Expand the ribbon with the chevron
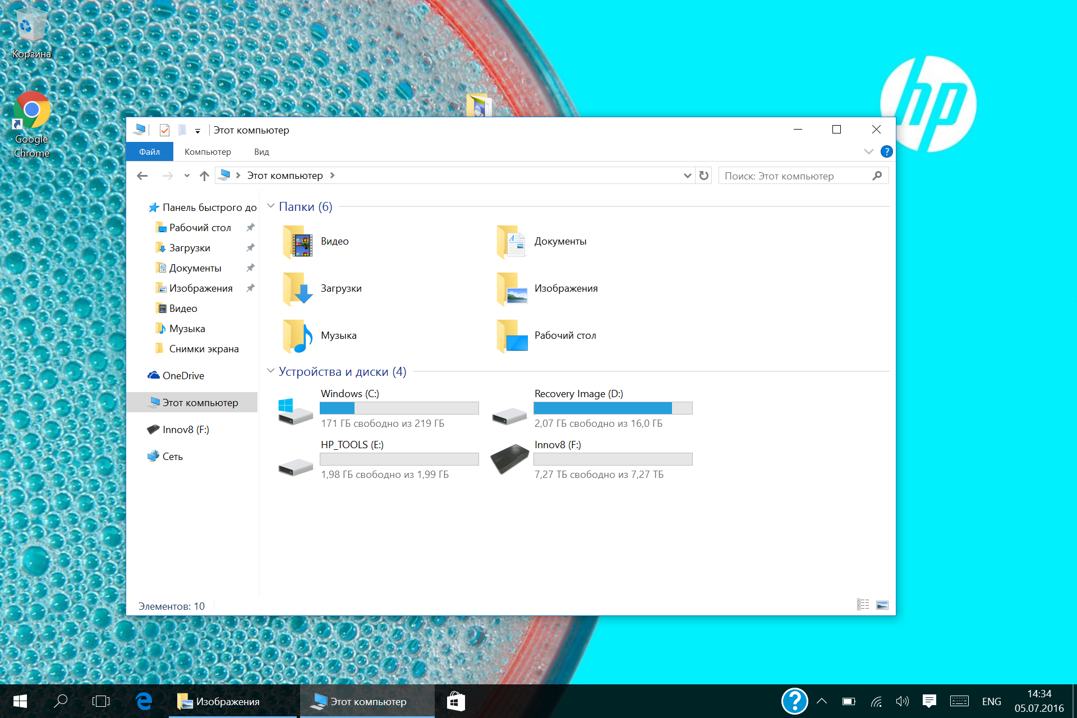The image size is (1077, 718). (868, 151)
